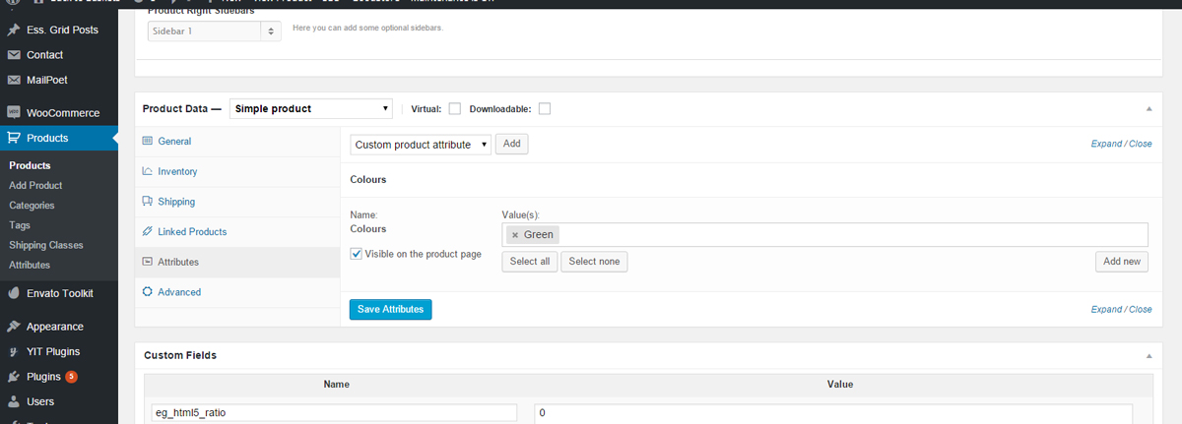Remove the Green value tag
The image size is (1182, 424).
[515, 235]
